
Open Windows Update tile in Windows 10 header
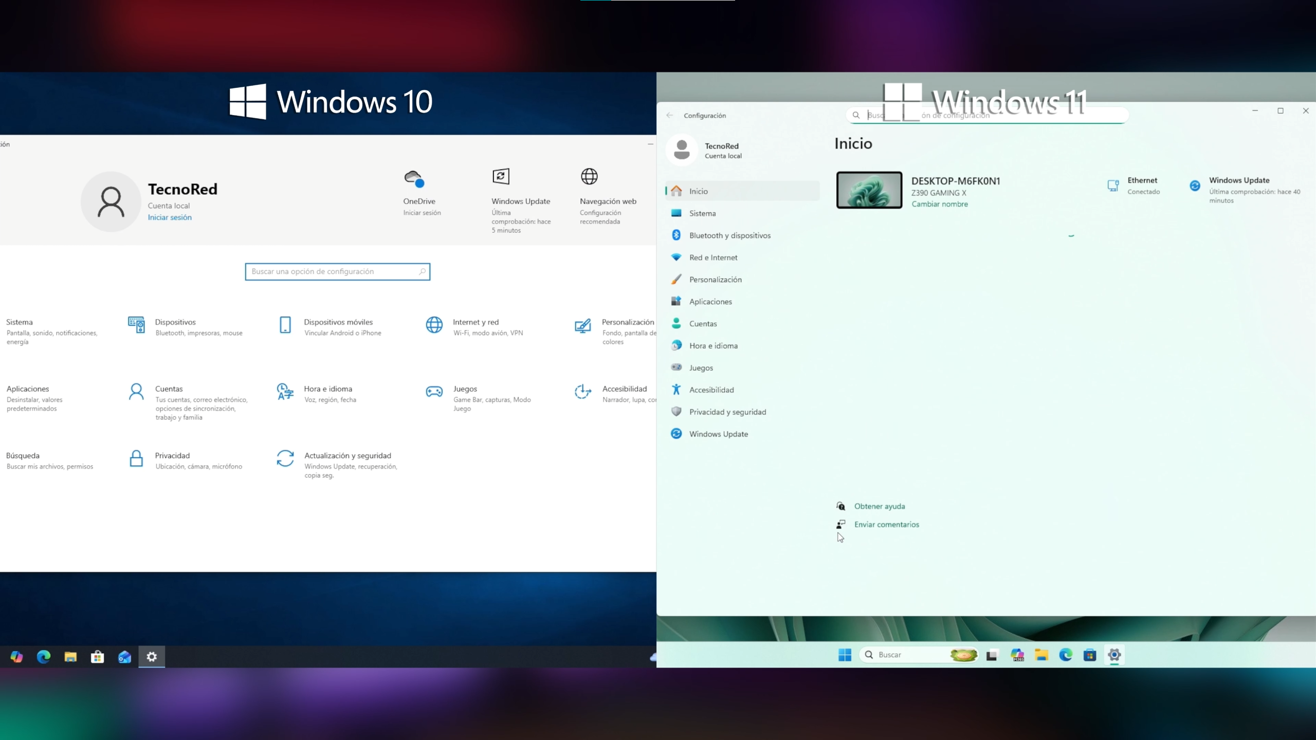pos(521,201)
